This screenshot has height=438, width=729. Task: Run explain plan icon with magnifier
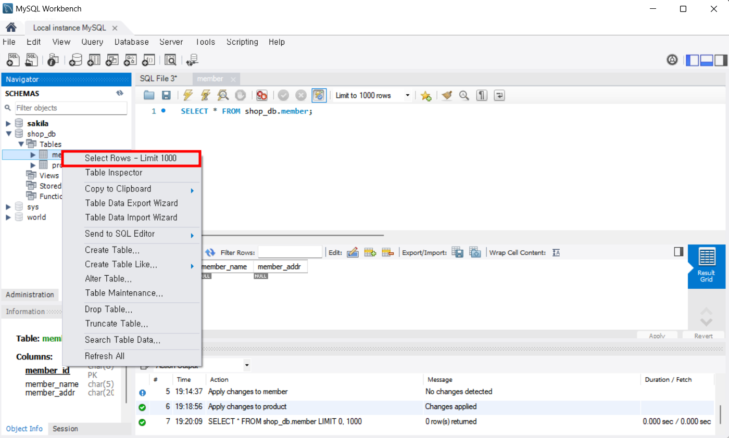[x=223, y=95]
